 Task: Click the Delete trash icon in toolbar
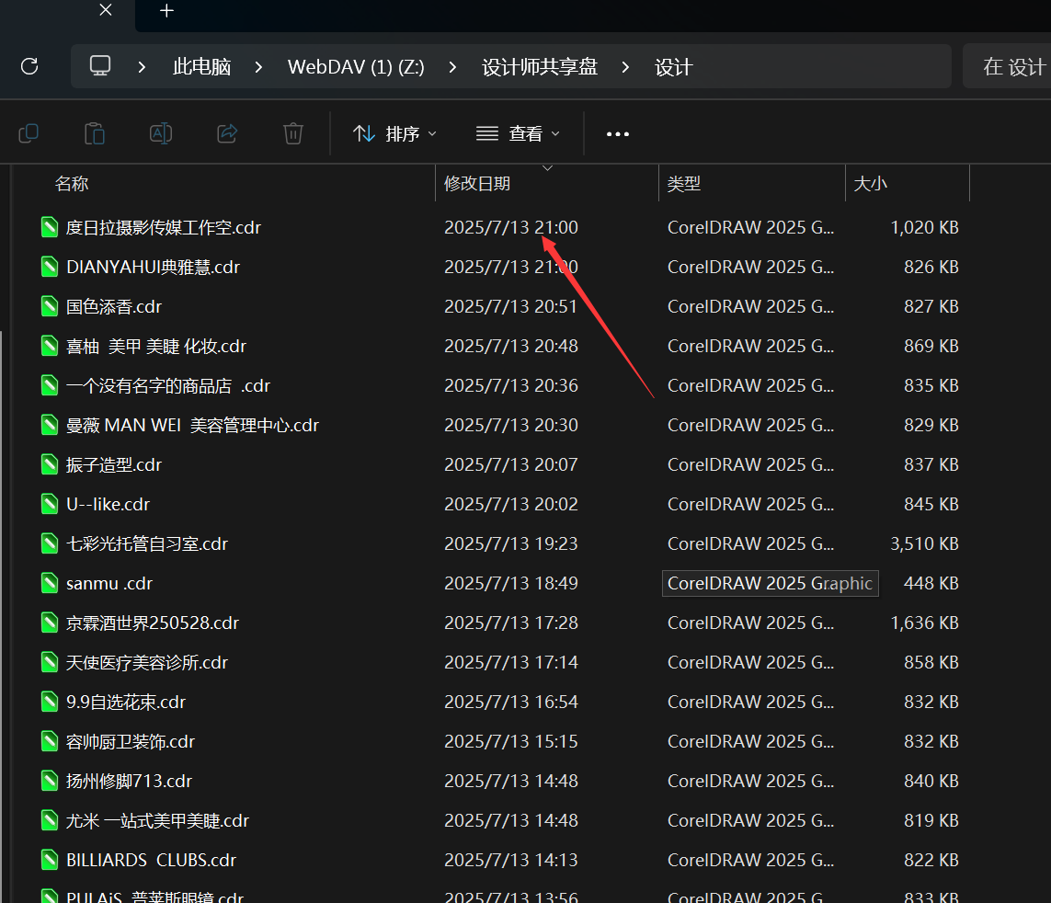pyautogui.click(x=293, y=133)
